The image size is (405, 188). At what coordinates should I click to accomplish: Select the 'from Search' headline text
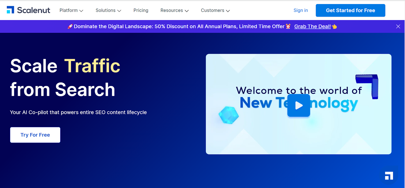63,90
